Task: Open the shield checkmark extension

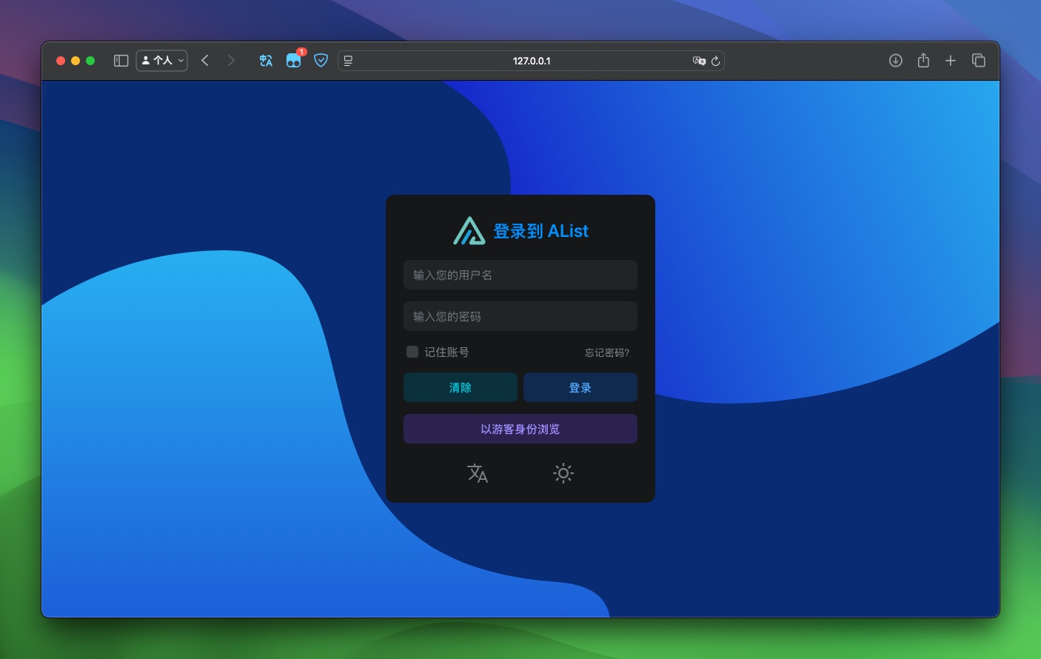Action: [x=321, y=61]
